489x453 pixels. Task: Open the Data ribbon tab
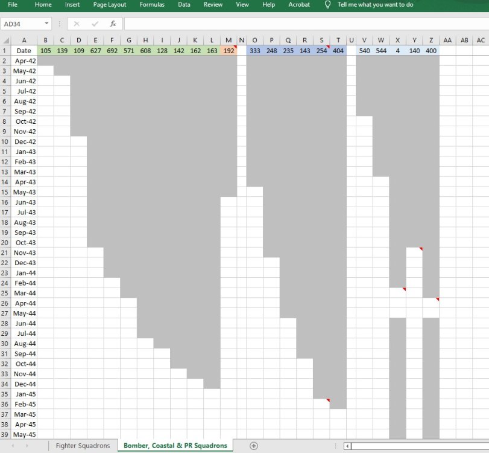coord(184,5)
